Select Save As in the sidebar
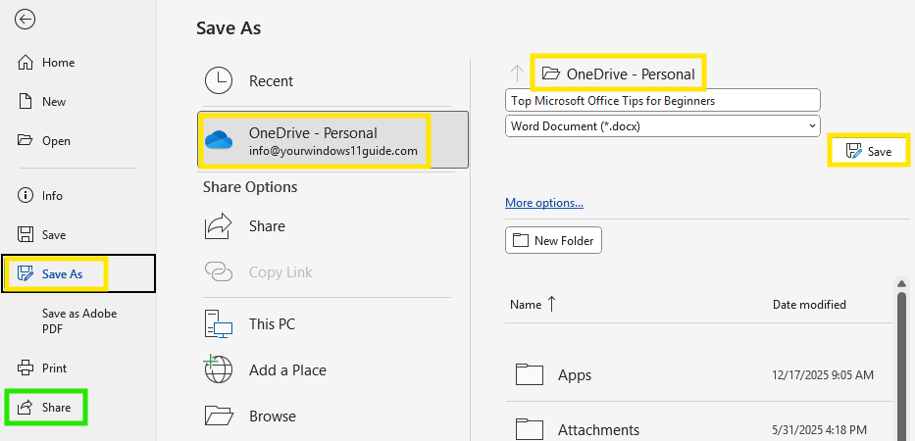The height and width of the screenshot is (441, 915). 78,273
